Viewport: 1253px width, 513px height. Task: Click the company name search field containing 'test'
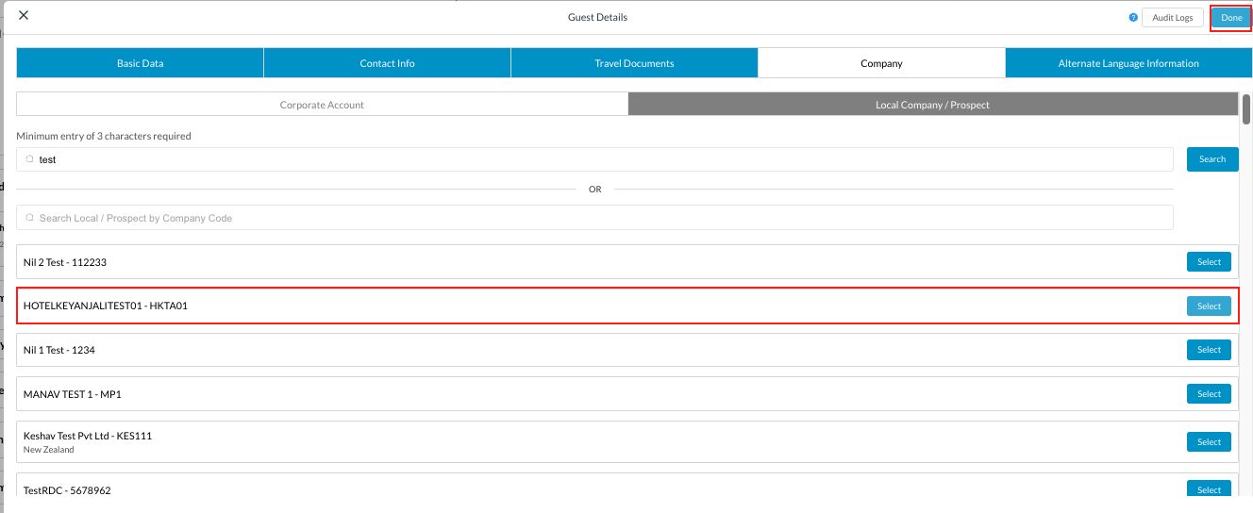coord(594,159)
